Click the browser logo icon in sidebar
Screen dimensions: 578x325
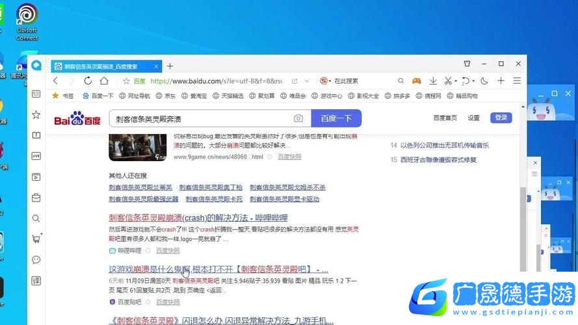point(36,66)
